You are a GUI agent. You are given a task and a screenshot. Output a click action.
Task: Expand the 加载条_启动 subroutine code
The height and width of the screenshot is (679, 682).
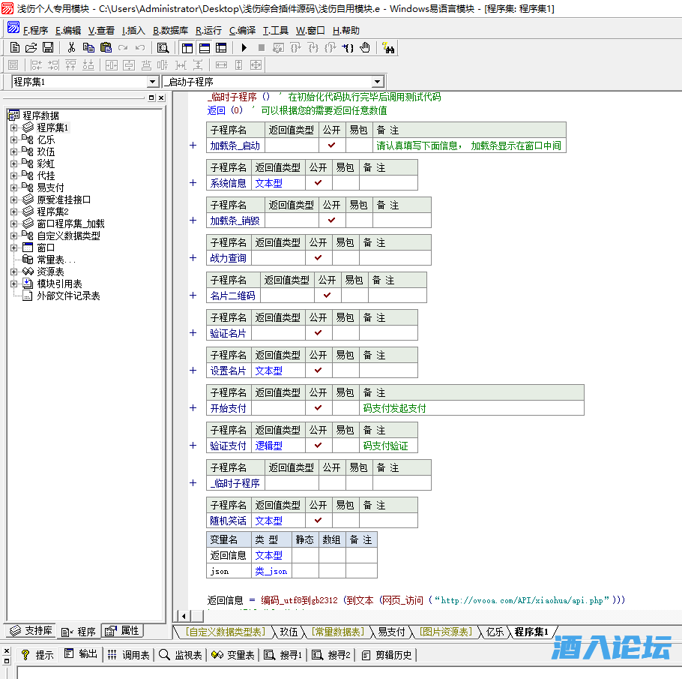[x=193, y=146]
